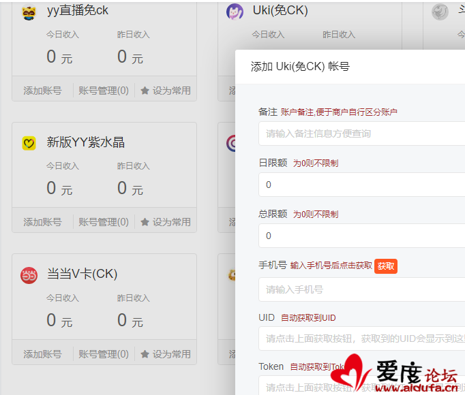Click the 新版YY紫水晶 card title

[85, 142]
